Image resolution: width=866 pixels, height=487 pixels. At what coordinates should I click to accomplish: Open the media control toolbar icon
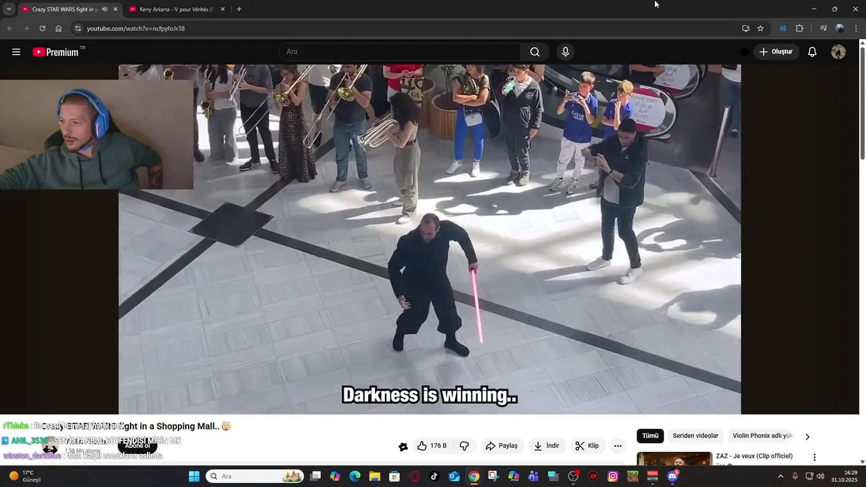click(x=823, y=28)
